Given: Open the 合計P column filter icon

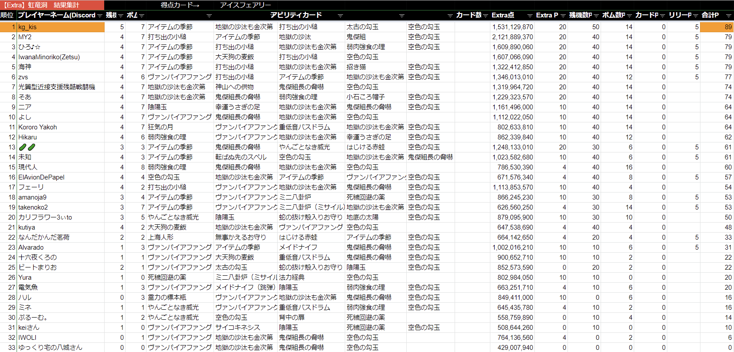Looking at the screenshot, I should point(728,16).
